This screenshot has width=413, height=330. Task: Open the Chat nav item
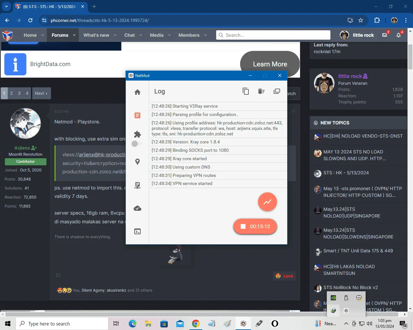pos(129,35)
